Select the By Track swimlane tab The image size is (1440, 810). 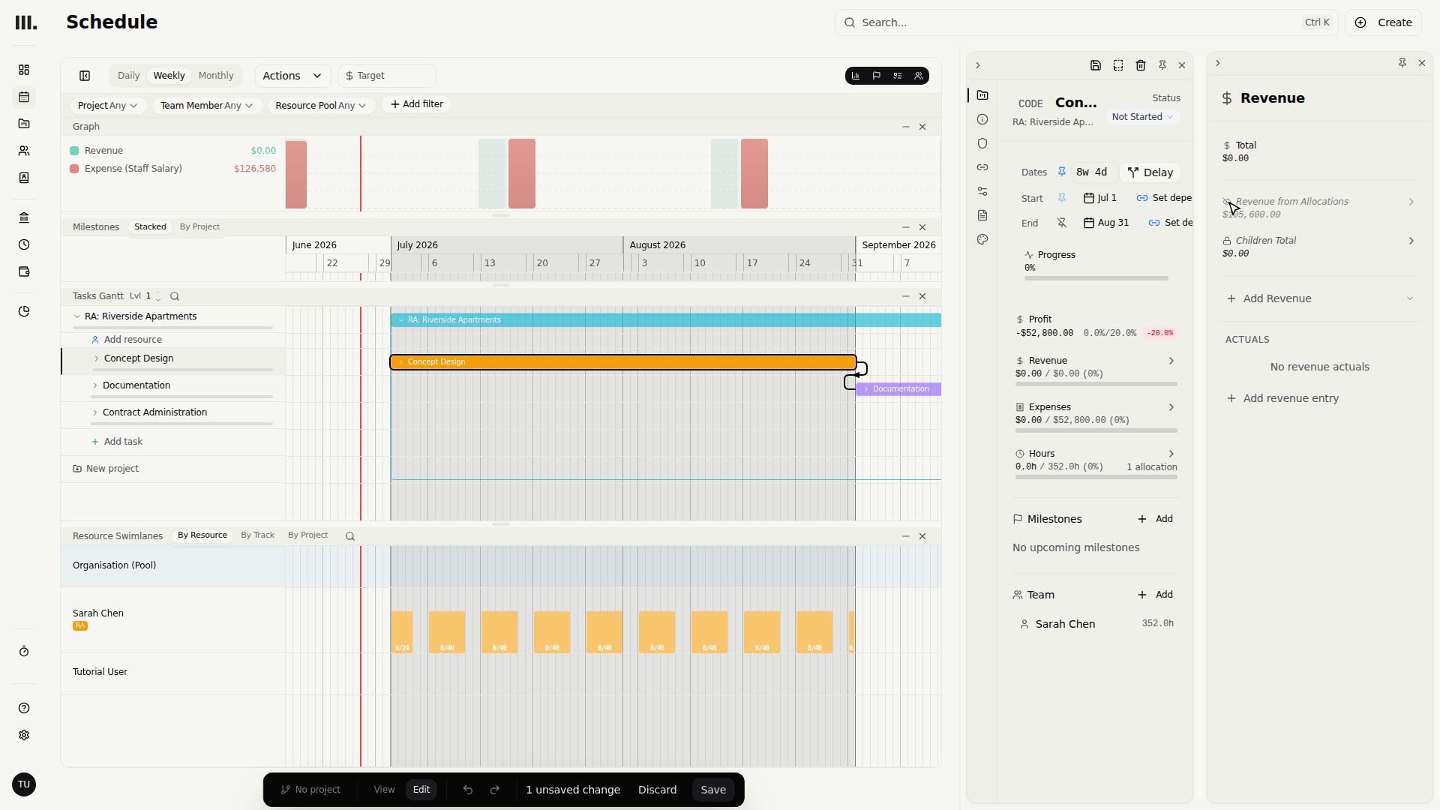pos(257,535)
